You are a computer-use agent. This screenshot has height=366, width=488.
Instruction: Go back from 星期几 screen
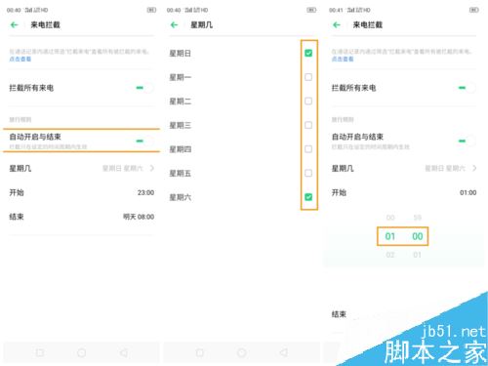point(174,24)
